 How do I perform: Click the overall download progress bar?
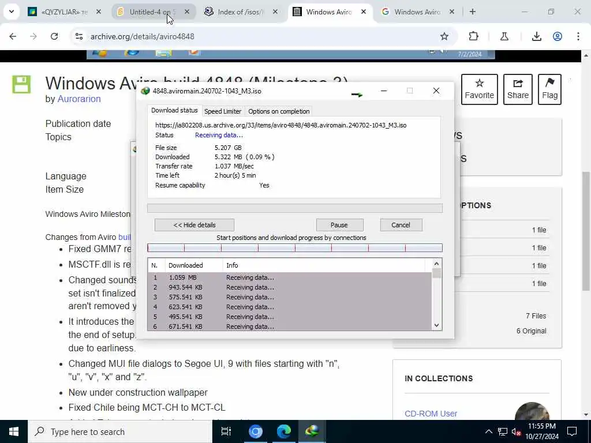(x=295, y=208)
